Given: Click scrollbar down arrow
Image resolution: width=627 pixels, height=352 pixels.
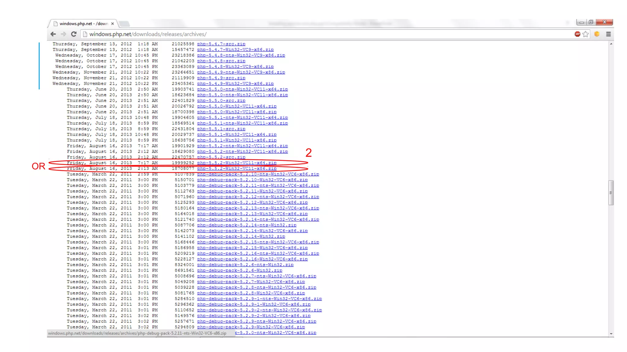Looking at the screenshot, I should point(611,334).
